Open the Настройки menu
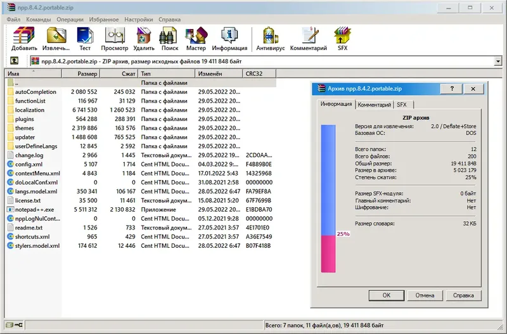Image resolution: width=507 pixels, height=334 pixels. 138,20
